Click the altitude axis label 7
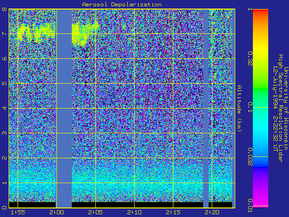This screenshot has width=289, height=217. 5,34
